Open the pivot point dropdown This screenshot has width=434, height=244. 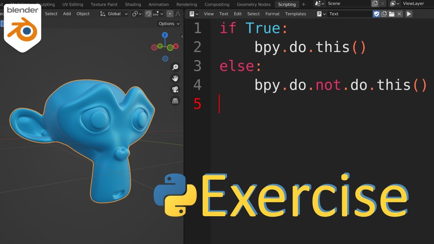[x=137, y=14]
